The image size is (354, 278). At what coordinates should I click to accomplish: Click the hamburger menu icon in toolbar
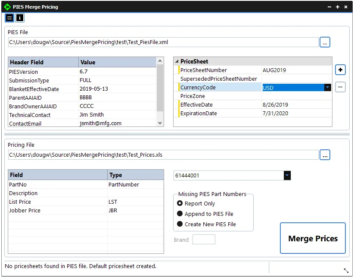coord(9,18)
